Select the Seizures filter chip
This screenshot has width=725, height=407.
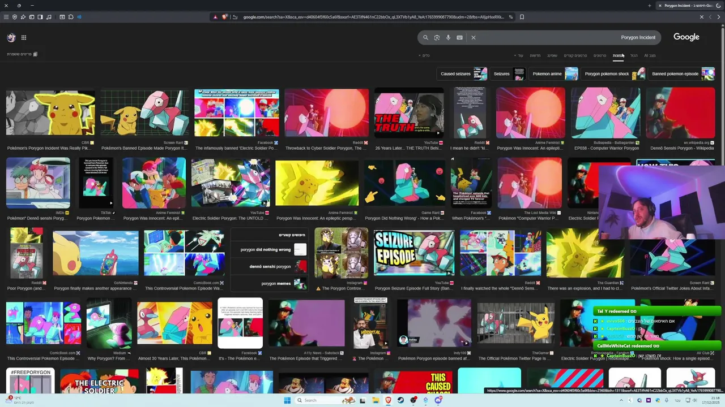coord(508,73)
